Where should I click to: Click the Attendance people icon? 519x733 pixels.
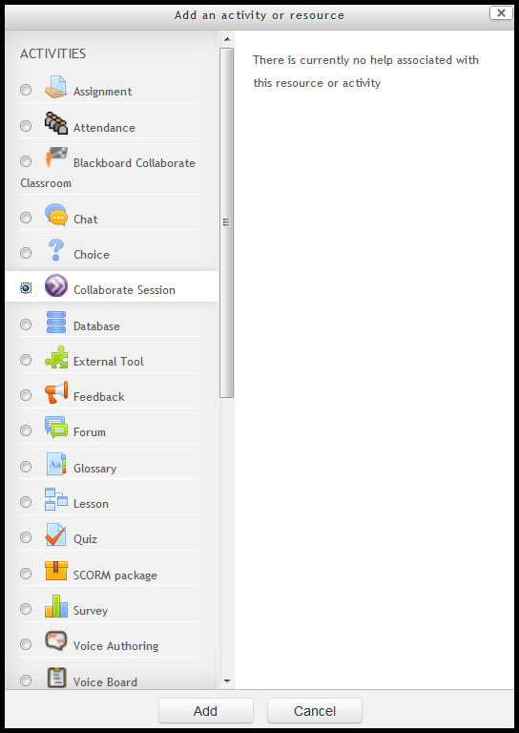point(56,123)
